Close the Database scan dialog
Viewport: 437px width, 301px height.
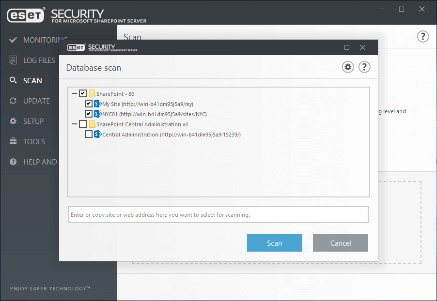pyautogui.click(x=362, y=47)
